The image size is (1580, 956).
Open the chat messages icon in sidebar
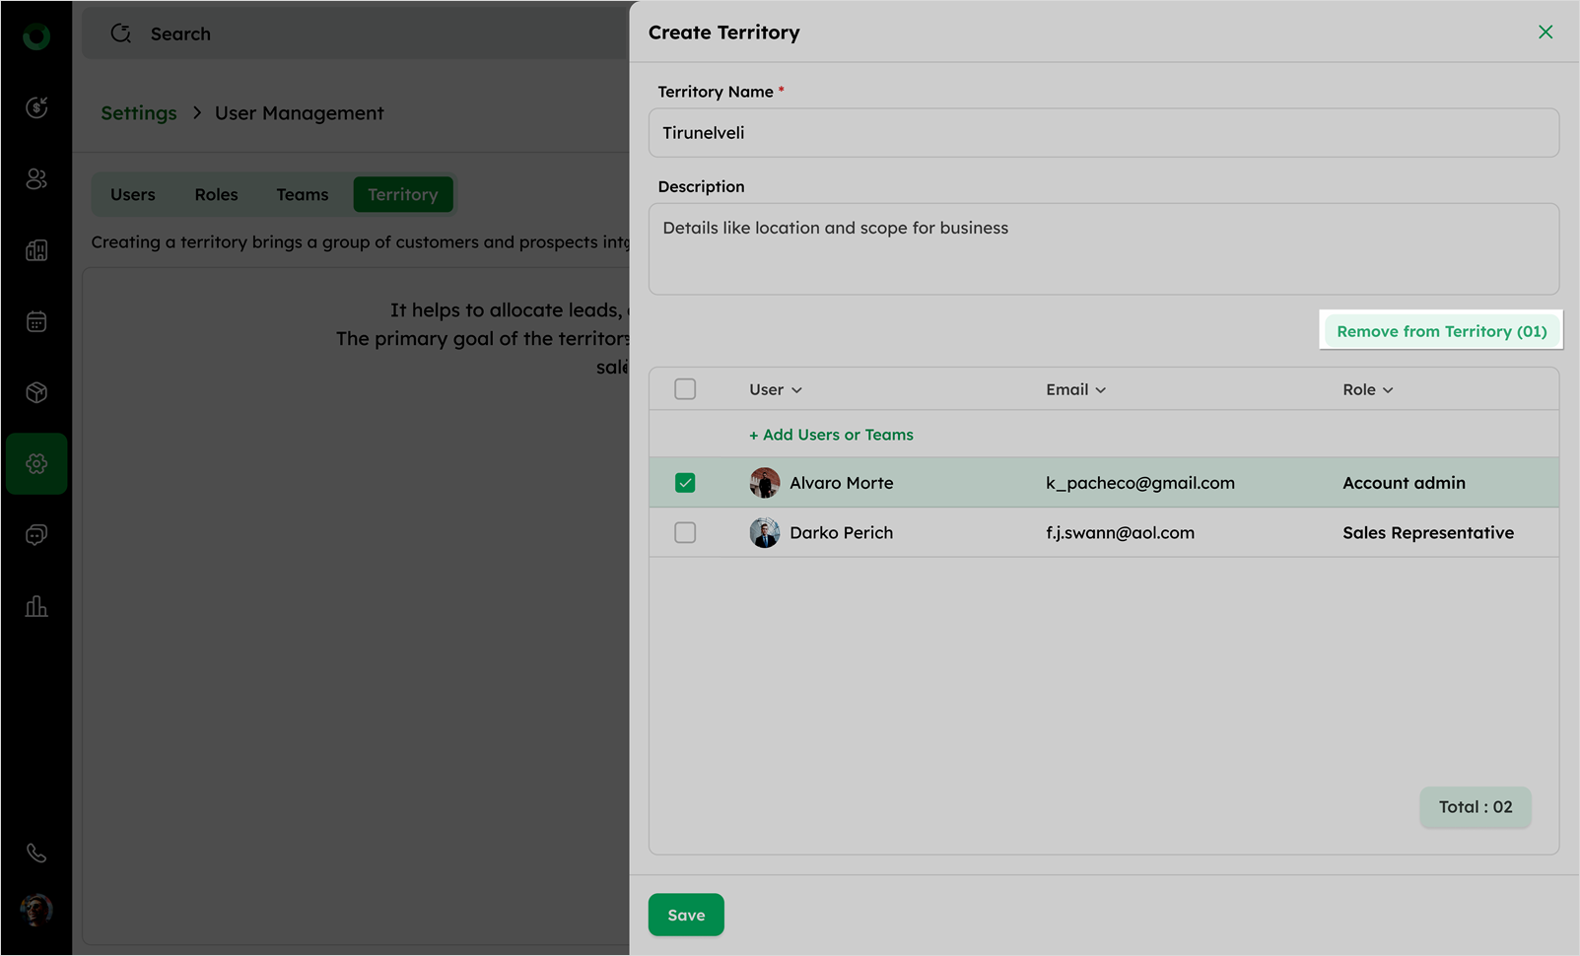coord(36,535)
